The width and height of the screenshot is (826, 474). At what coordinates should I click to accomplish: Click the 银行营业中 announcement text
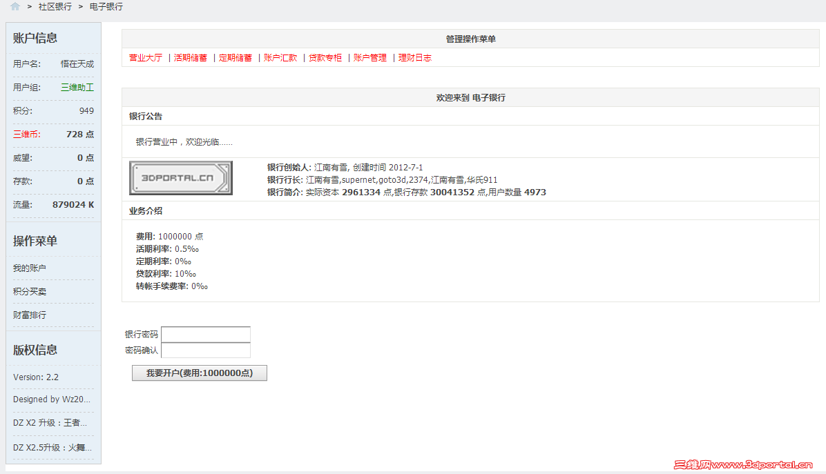click(x=184, y=142)
